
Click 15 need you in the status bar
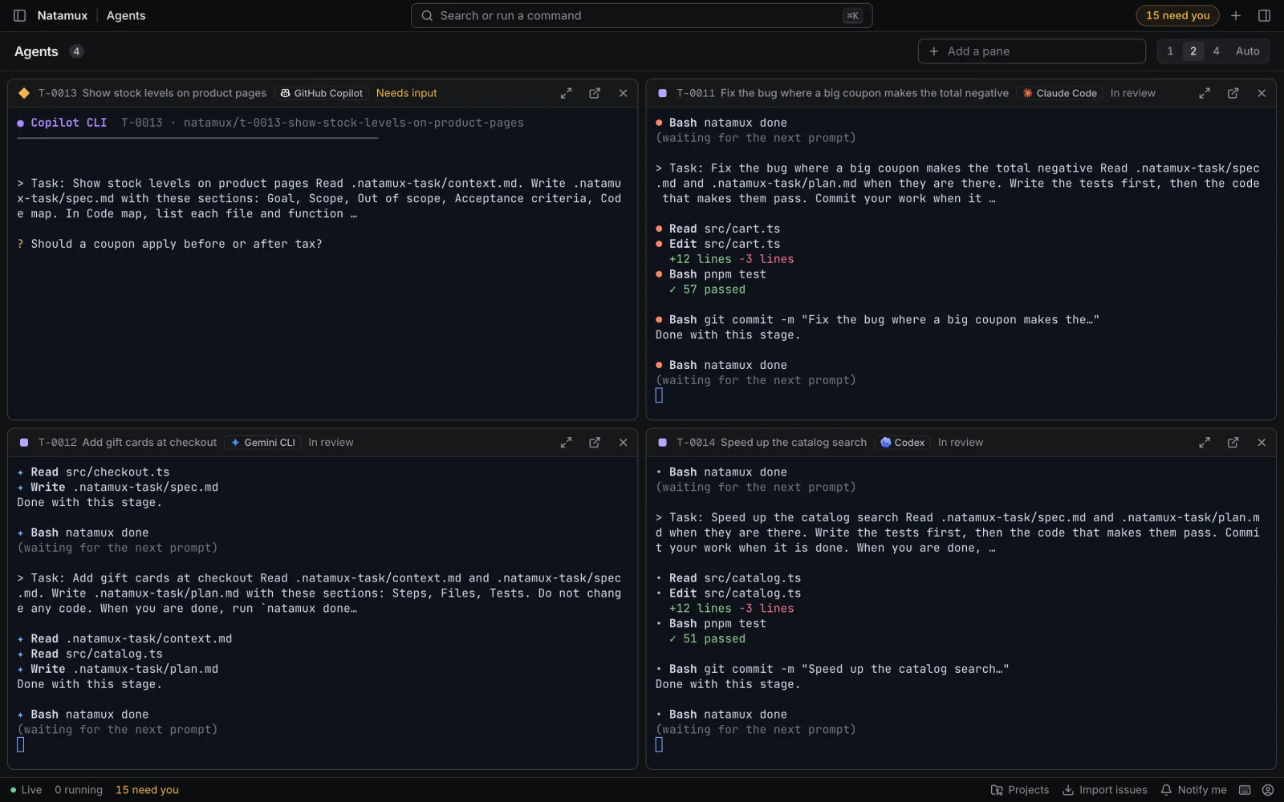point(147,790)
